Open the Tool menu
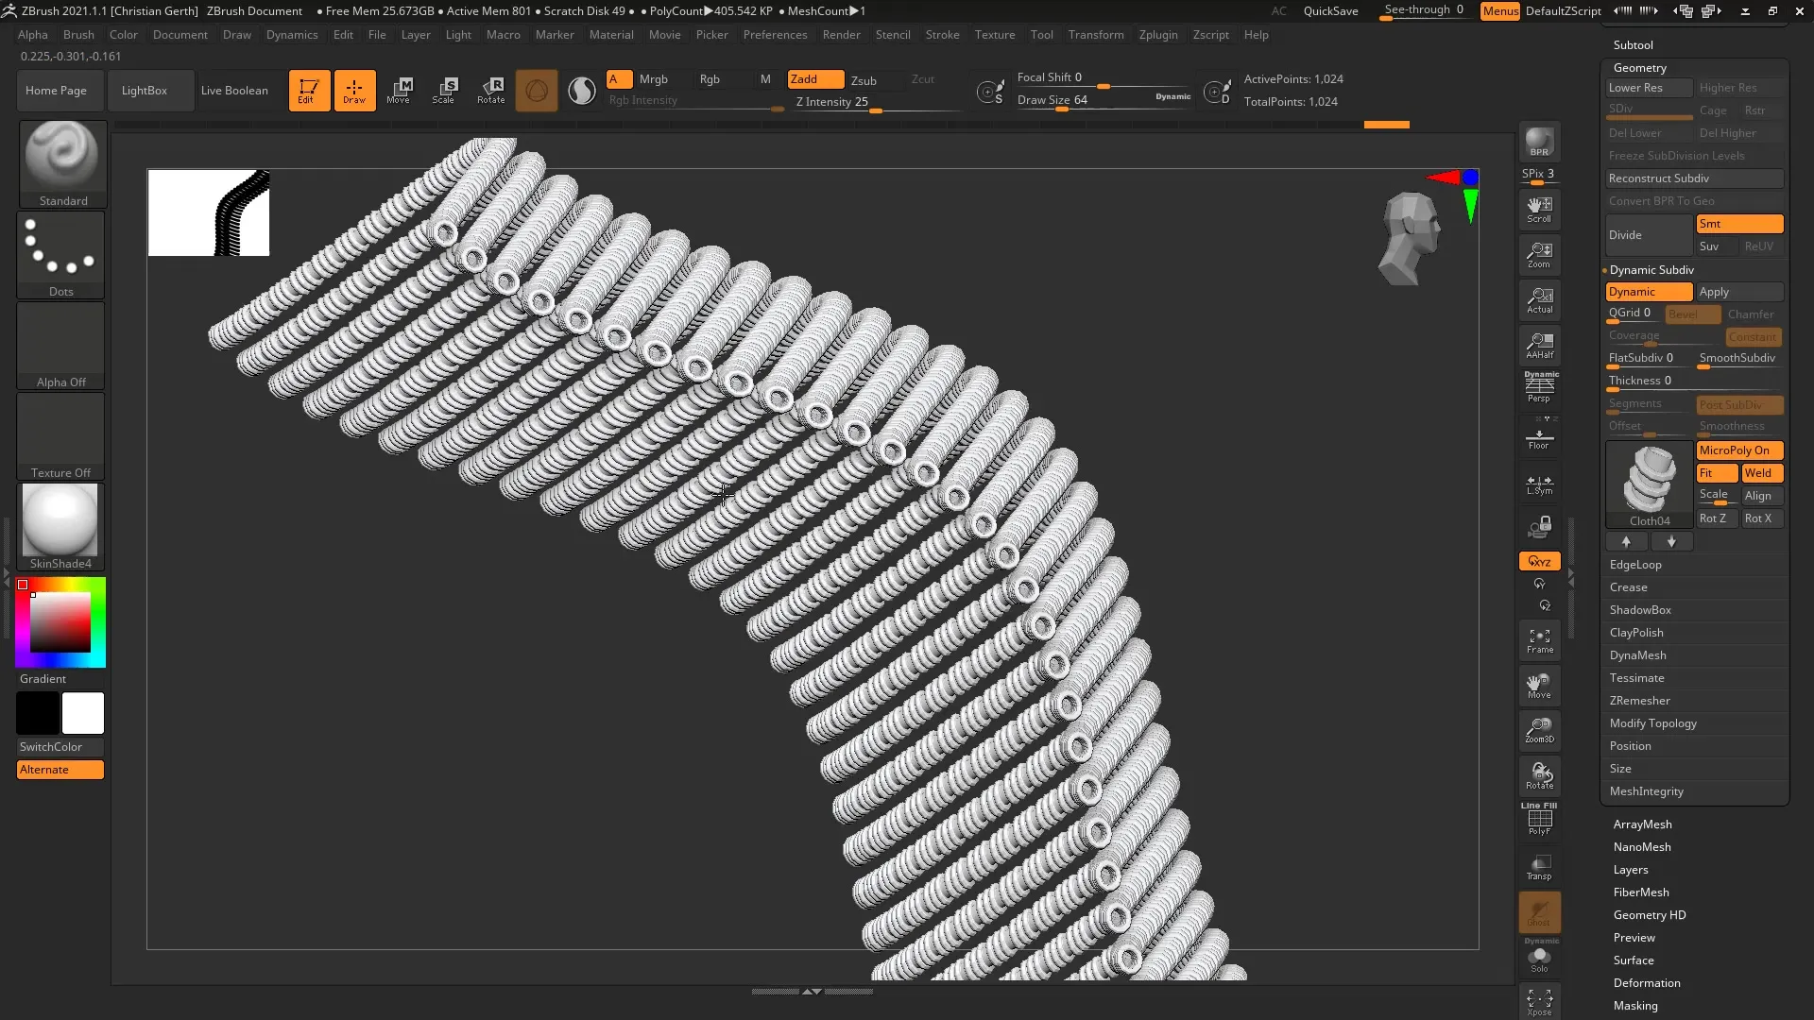The image size is (1814, 1020). (x=1041, y=35)
